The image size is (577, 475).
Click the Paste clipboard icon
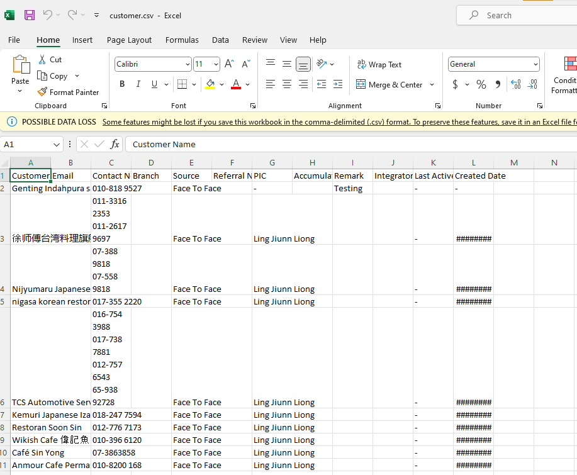coord(21,65)
